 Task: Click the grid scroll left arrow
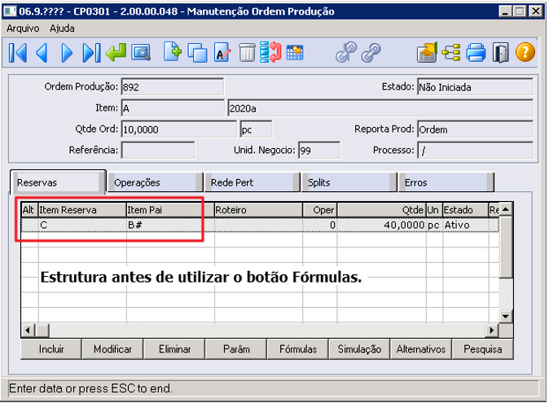point(29,331)
